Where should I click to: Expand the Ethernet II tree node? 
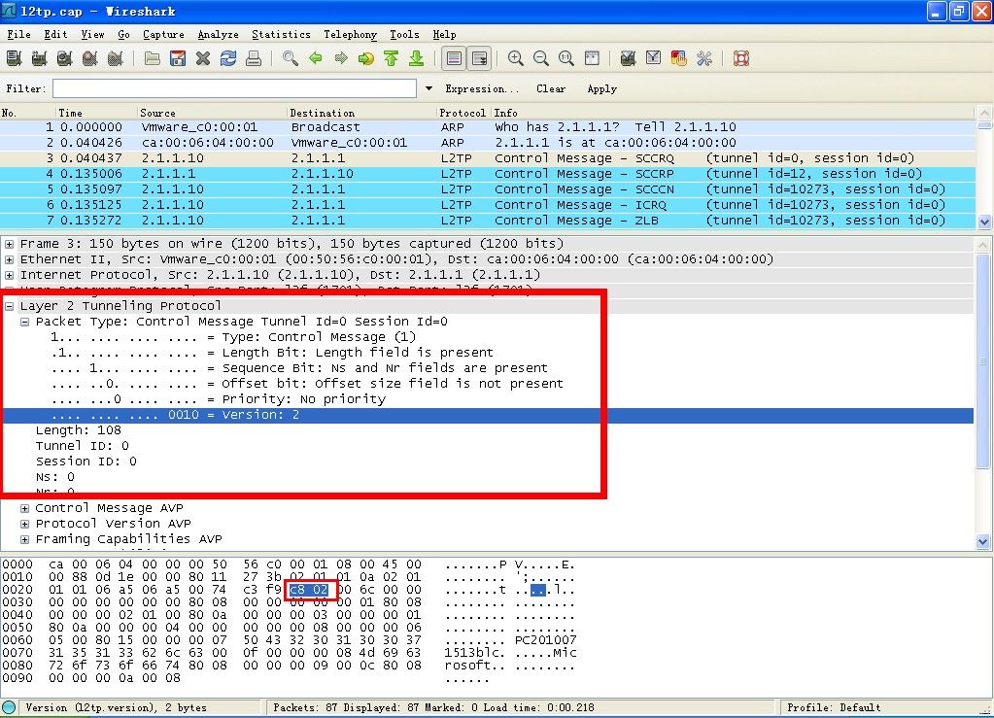click(x=10, y=259)
